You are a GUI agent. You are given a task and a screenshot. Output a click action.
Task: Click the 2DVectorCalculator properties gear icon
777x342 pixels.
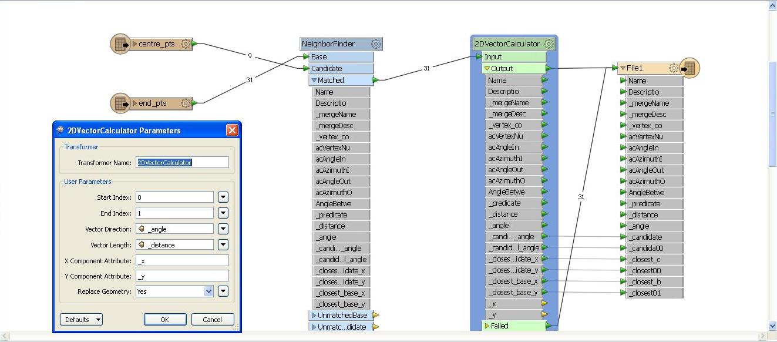coord(549,44)
